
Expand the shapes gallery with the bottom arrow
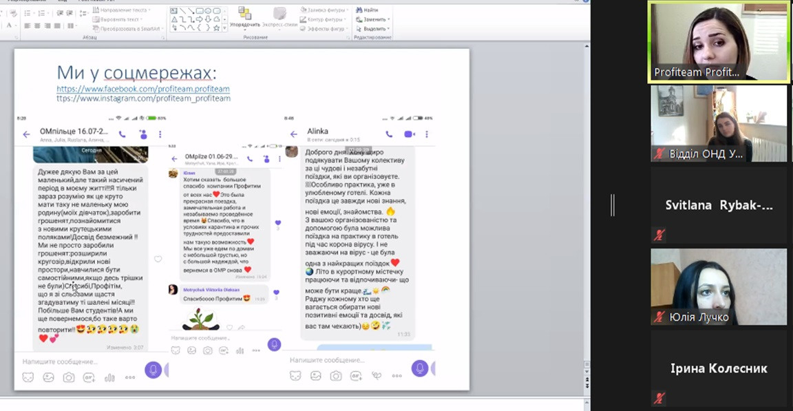tap(224, 29)
